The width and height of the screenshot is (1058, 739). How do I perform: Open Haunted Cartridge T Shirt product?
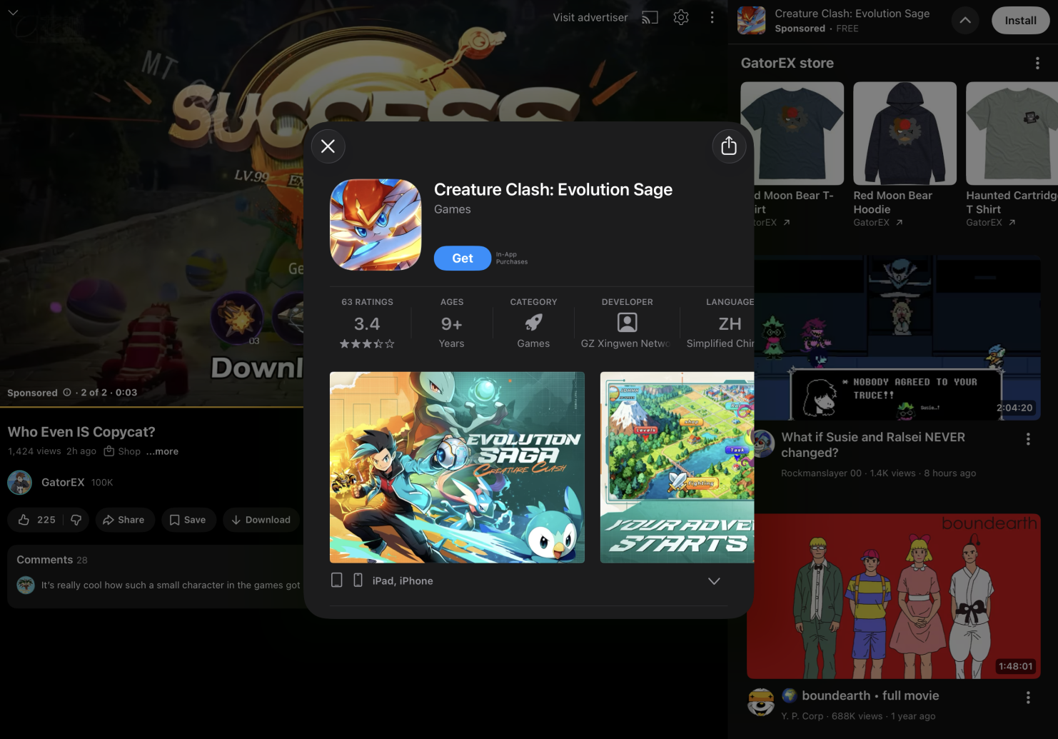[x=1012, y=154]
